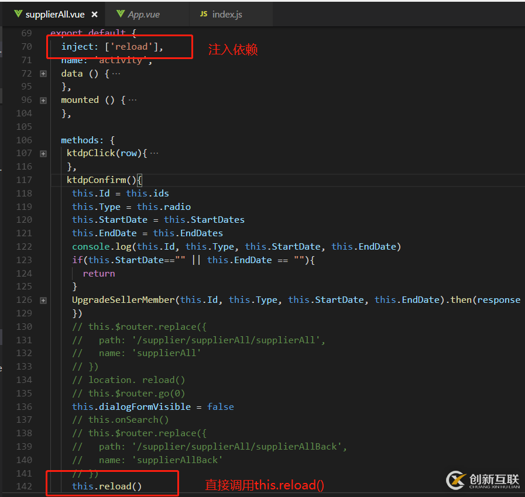Click the folded ellipsis after mounted () {
Image resolution: width=525 pixels, height=497 pixels.
click(x=132, y=100)
